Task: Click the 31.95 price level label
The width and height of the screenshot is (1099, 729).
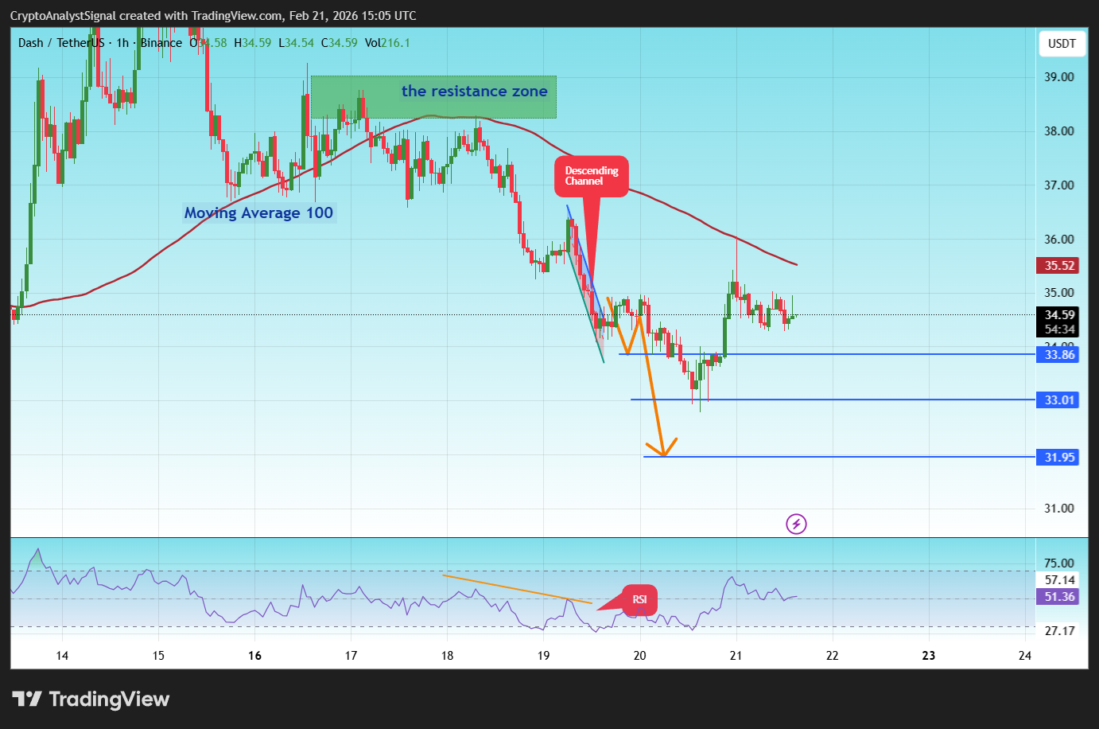Action: click(1058, 458)
